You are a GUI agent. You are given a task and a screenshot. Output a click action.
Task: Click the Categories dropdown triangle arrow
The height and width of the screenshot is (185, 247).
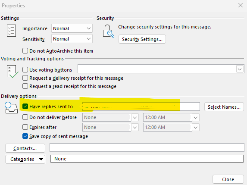pyautogui.click(x=41, y=159)
